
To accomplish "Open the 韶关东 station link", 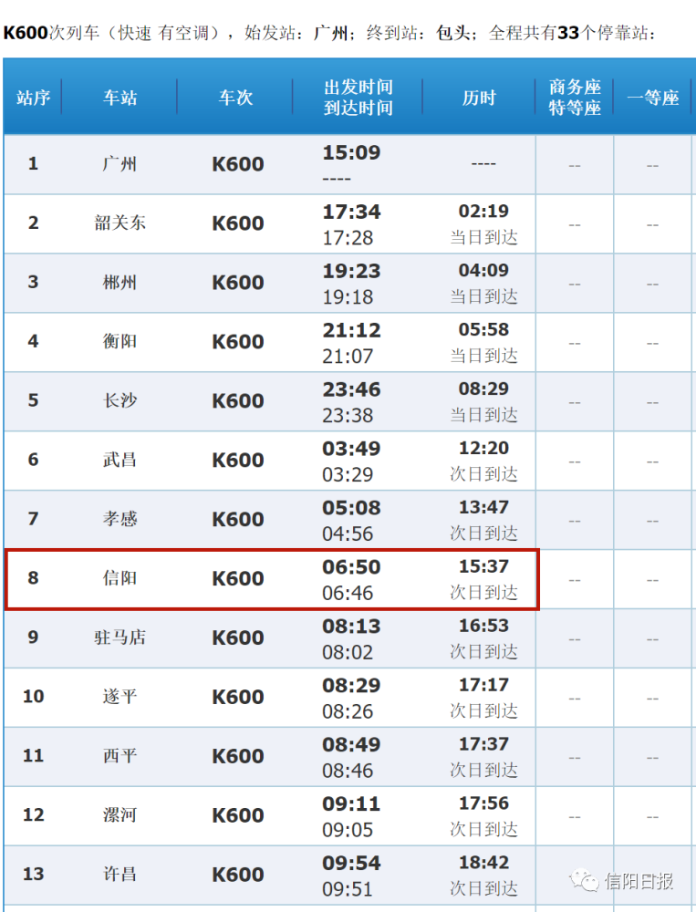I will [119, 223].
